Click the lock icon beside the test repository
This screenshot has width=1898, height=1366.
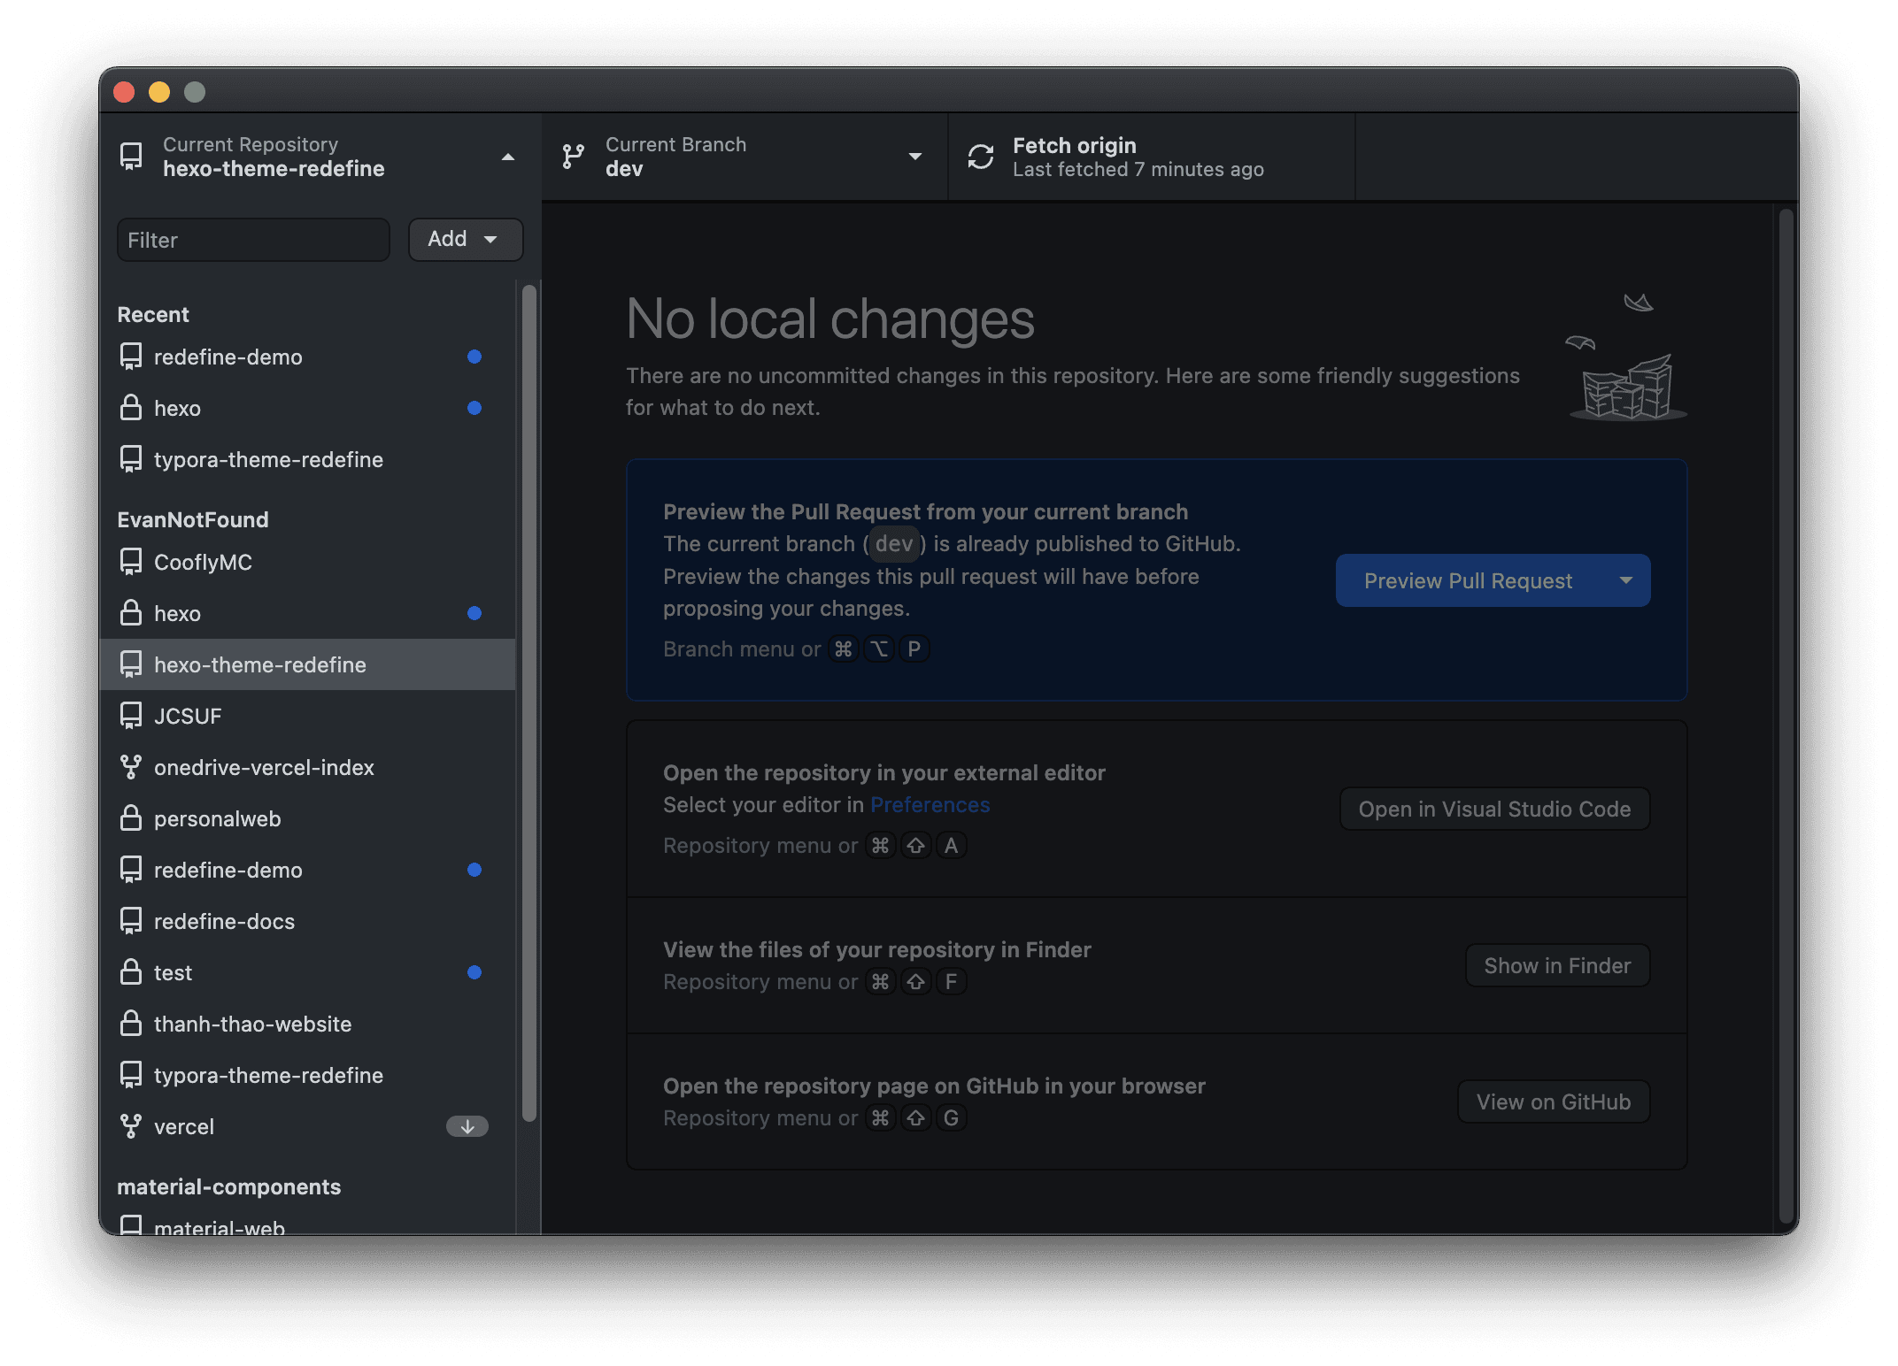[131, 972]
